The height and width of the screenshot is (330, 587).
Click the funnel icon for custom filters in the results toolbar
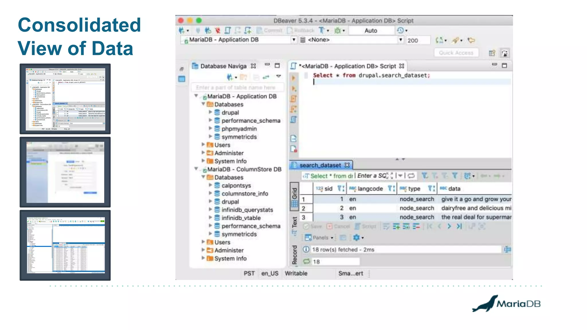pos(455,176)
